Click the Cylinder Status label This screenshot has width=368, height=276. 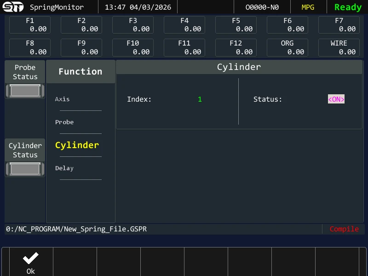coord(25,150)
